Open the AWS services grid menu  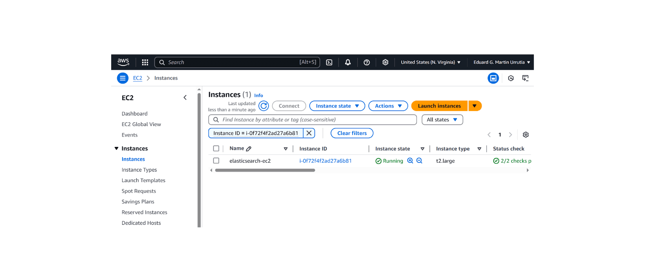tap(145, 63)
